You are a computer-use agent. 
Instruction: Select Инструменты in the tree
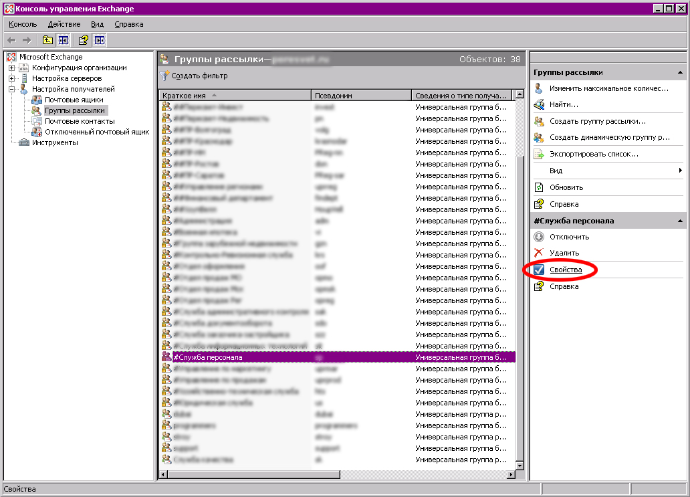[x=55, y=142]
